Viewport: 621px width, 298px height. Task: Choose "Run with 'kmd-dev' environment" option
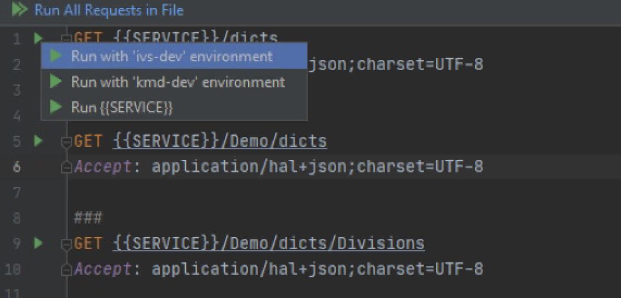178,82
